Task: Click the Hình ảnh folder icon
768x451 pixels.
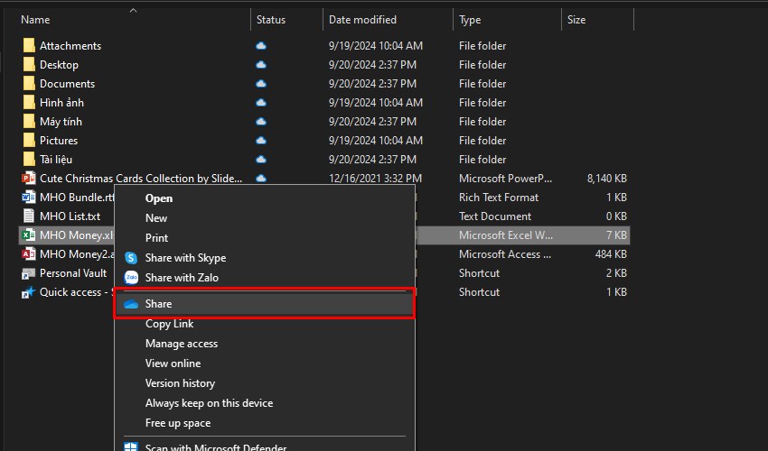Action: (x=29, y=103)
